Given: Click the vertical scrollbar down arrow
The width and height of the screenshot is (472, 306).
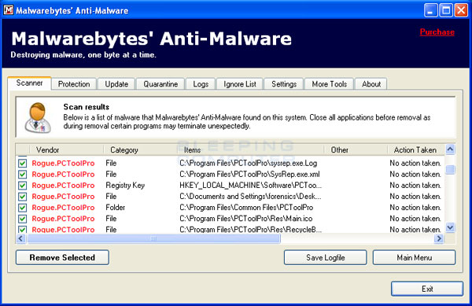Looking at the screenshot, I should click(450, 227).
